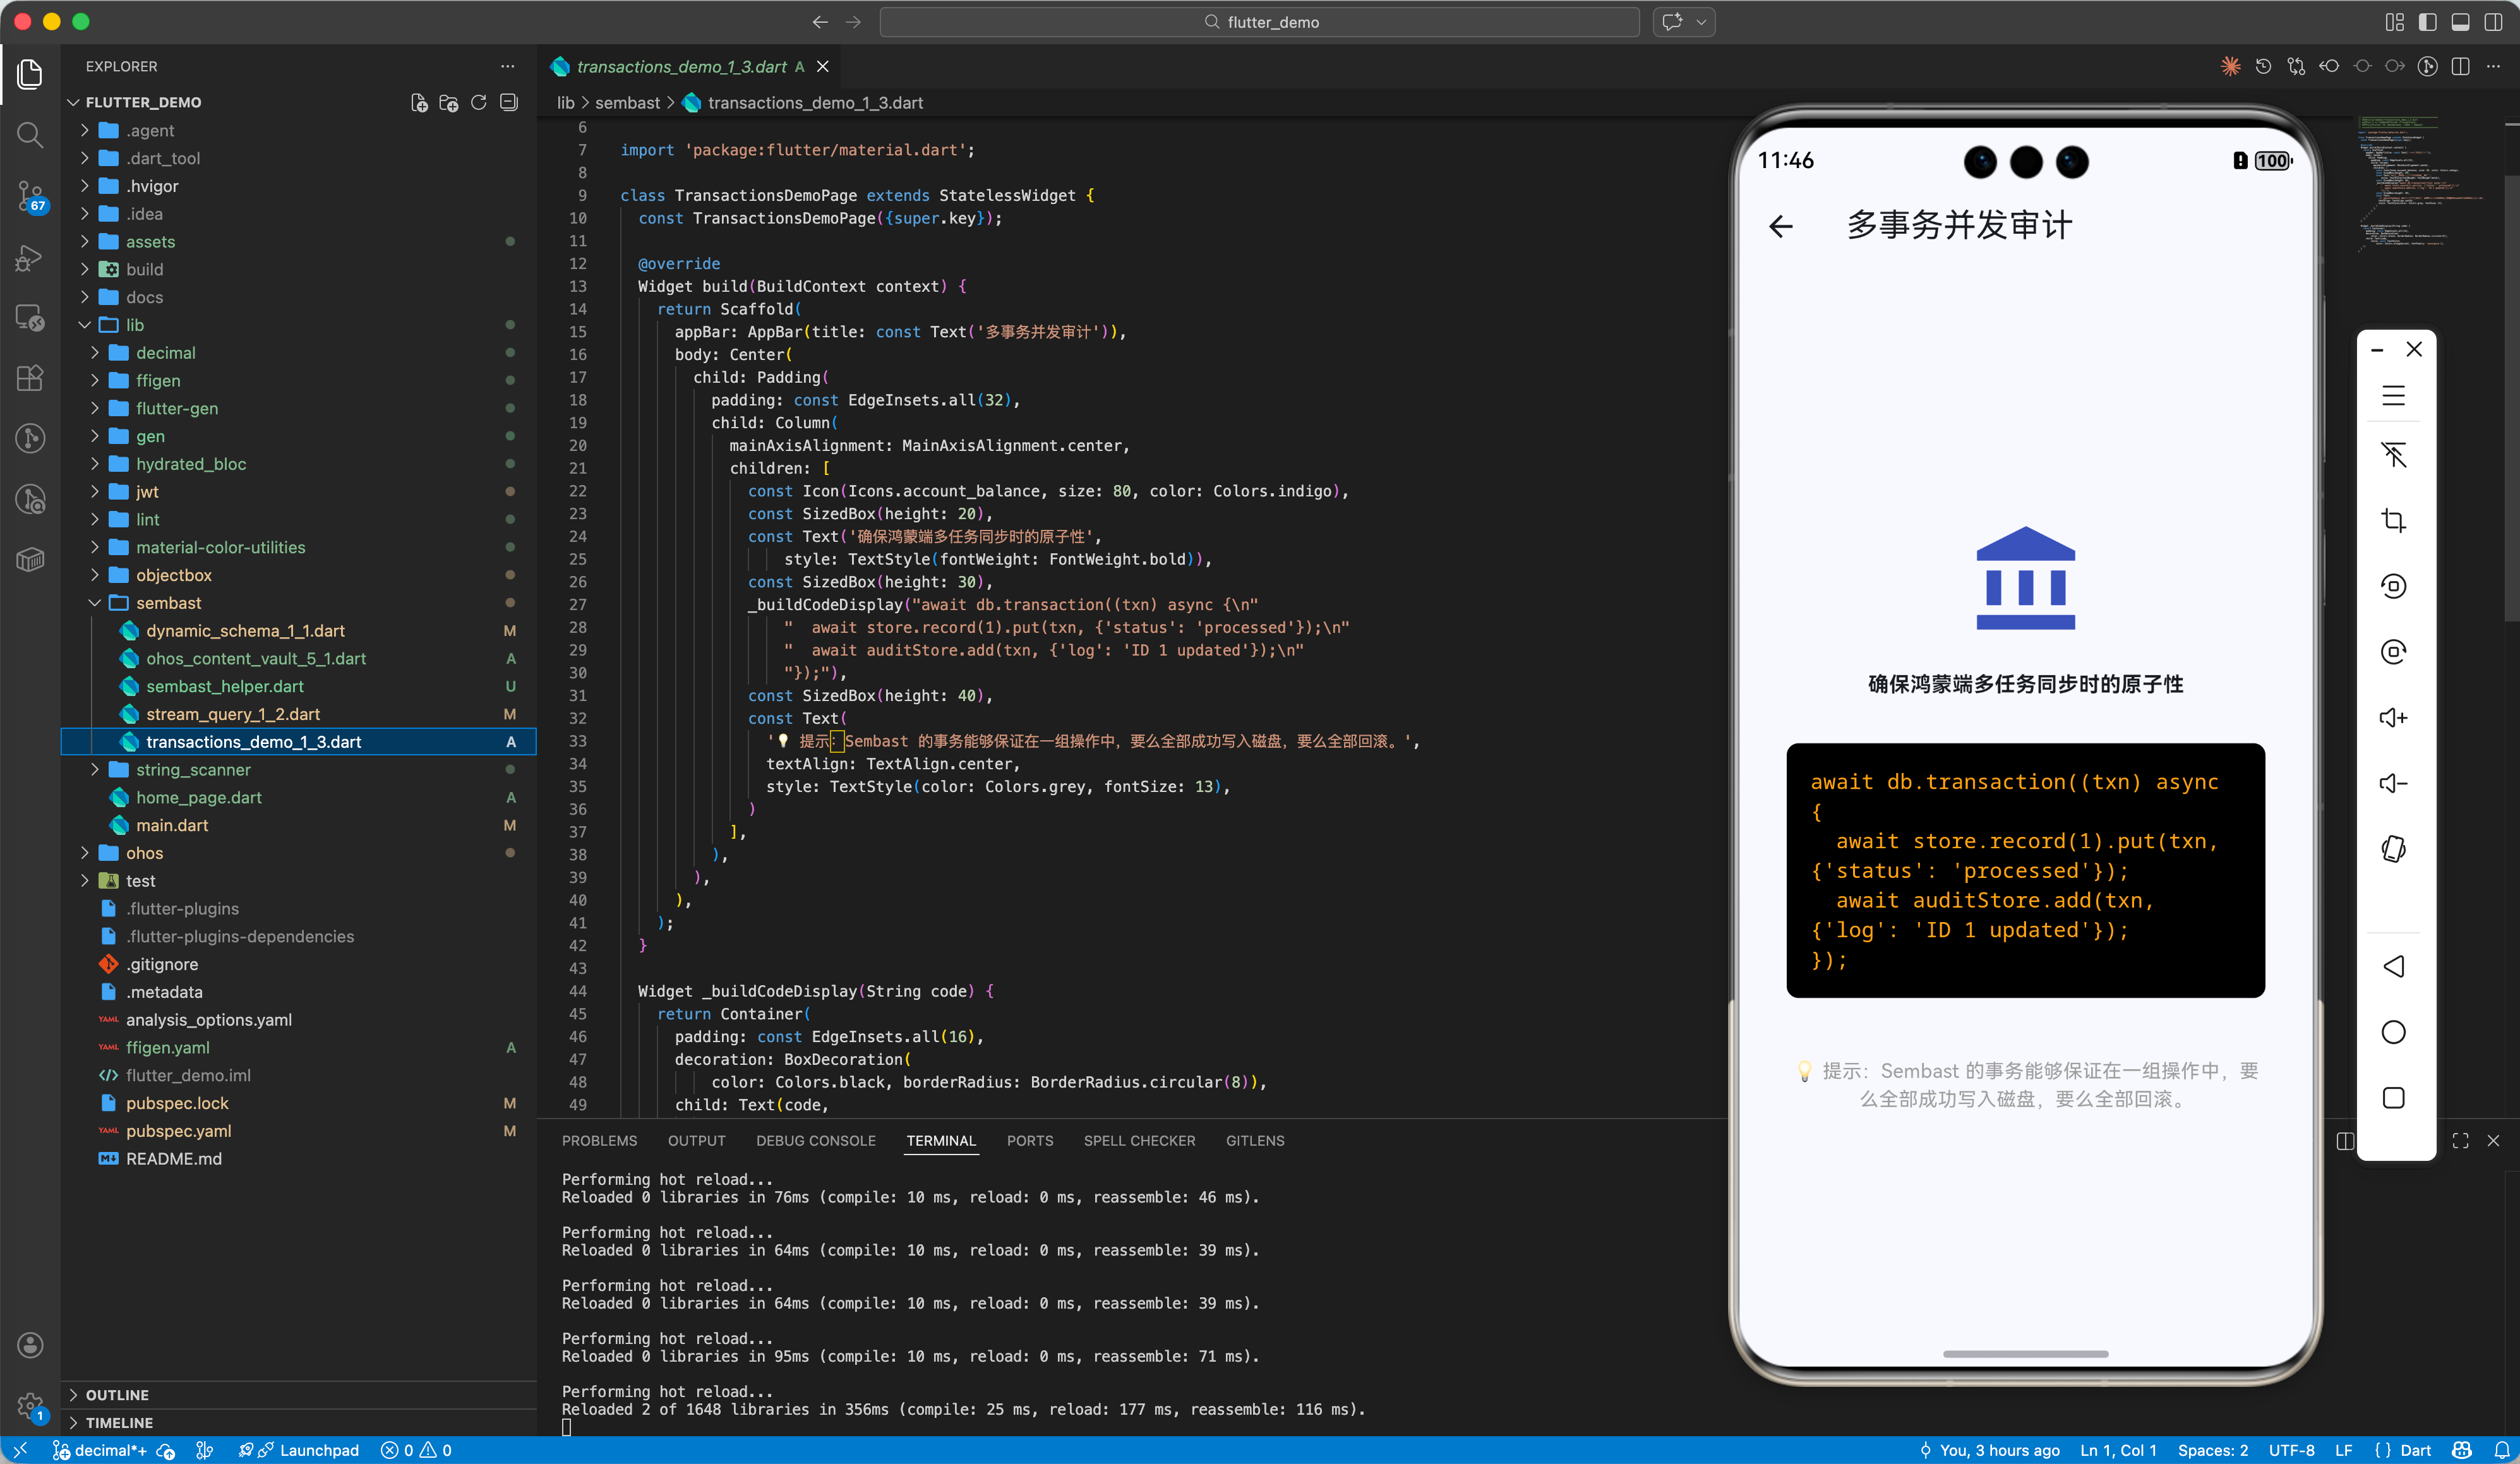Expand the string_scanner folder

[x=192, y=769]
